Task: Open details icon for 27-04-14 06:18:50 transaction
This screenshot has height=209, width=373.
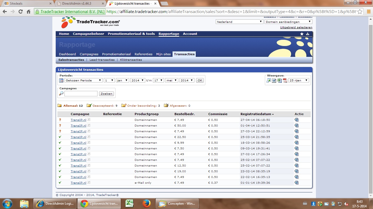Action: click(297, 120)
